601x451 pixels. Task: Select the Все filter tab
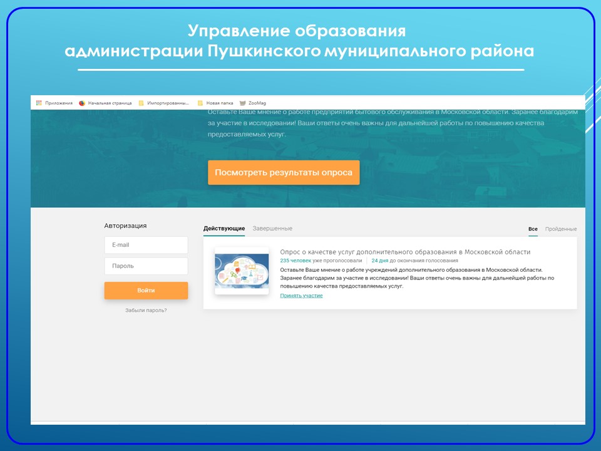pyautogui.click(x=533, y=229)
